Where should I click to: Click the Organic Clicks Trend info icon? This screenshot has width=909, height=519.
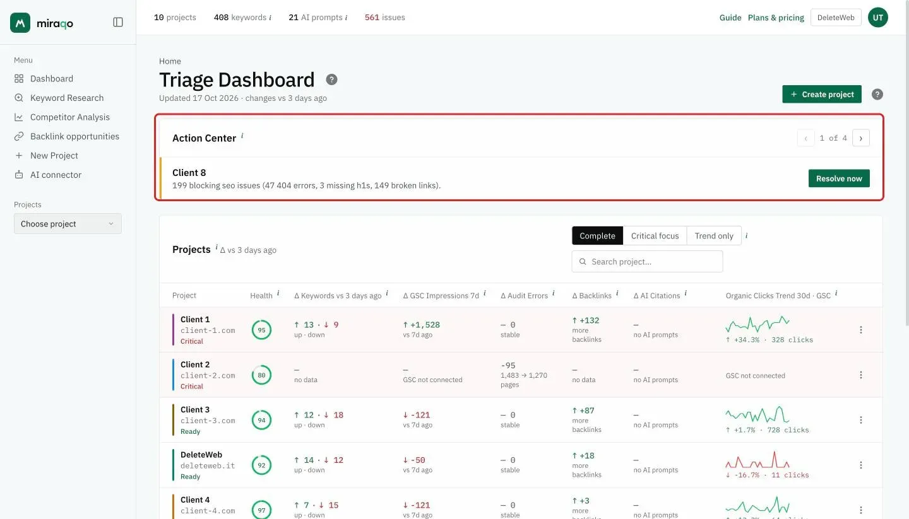pos(836,293)
